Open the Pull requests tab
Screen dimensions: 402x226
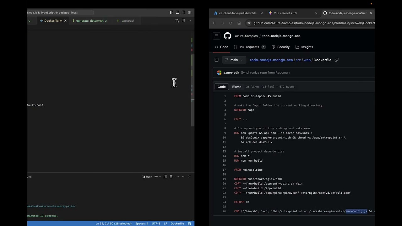click(x=250, y=47)
